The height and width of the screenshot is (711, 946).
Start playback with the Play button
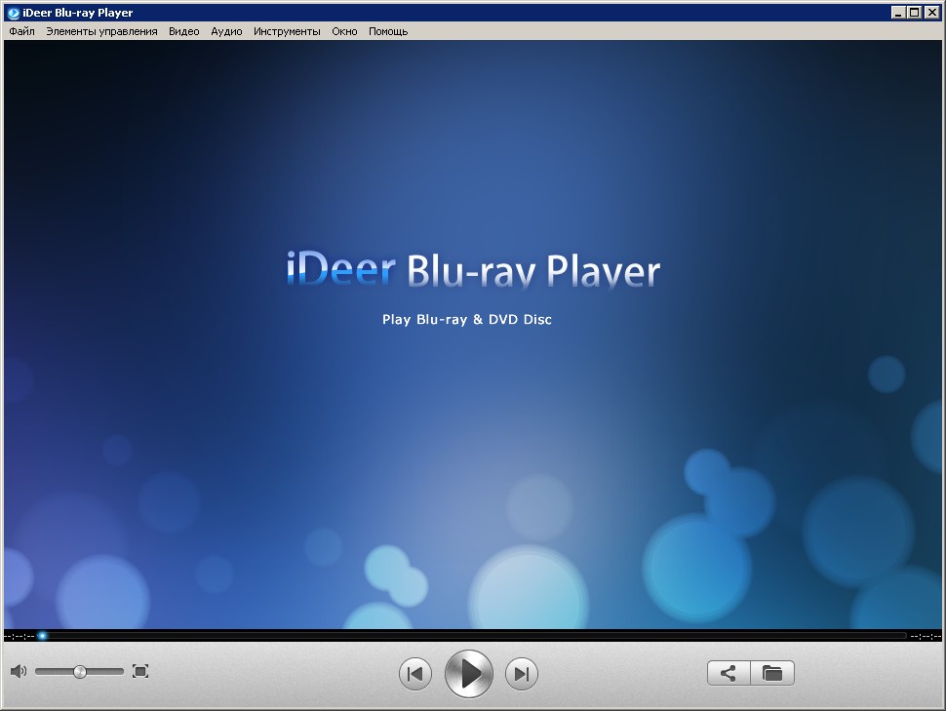click(x=469, y=674)
